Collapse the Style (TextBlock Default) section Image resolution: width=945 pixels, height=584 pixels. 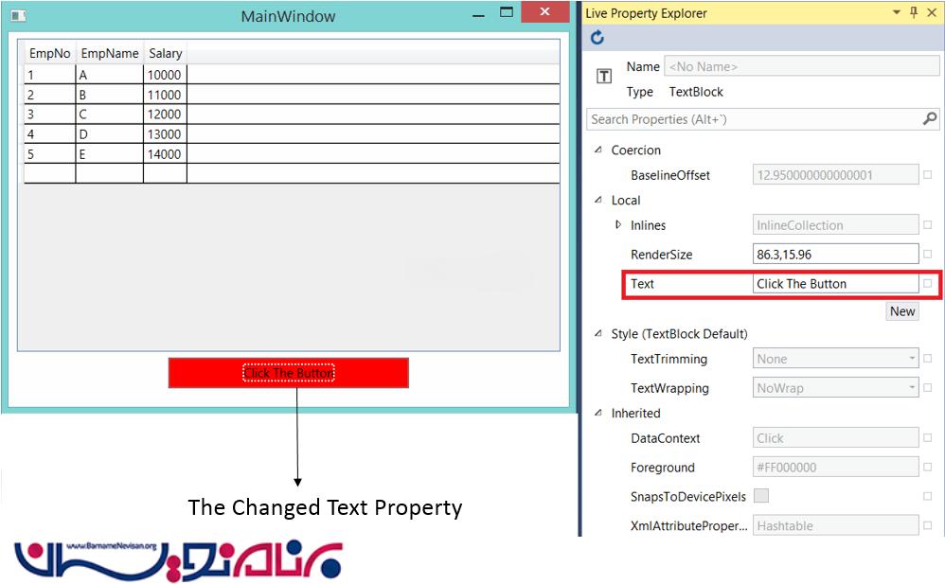click(x=597, y=333)
